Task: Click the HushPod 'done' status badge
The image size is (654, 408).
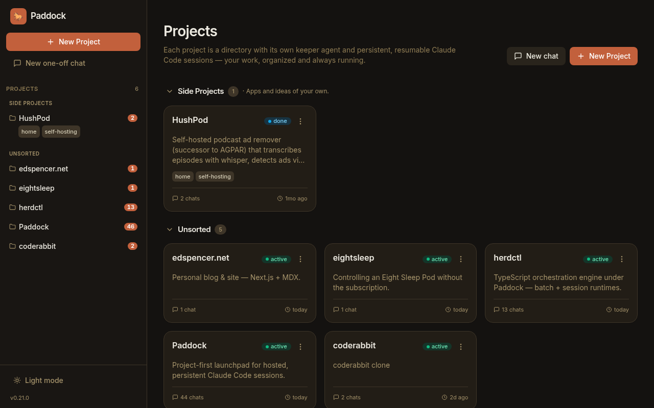Action: point(277,121)
